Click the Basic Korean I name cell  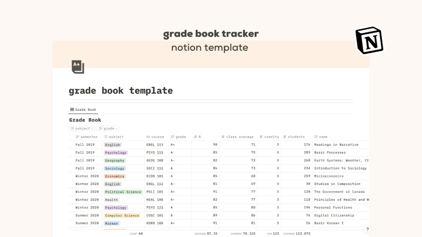tap(329, 223)
